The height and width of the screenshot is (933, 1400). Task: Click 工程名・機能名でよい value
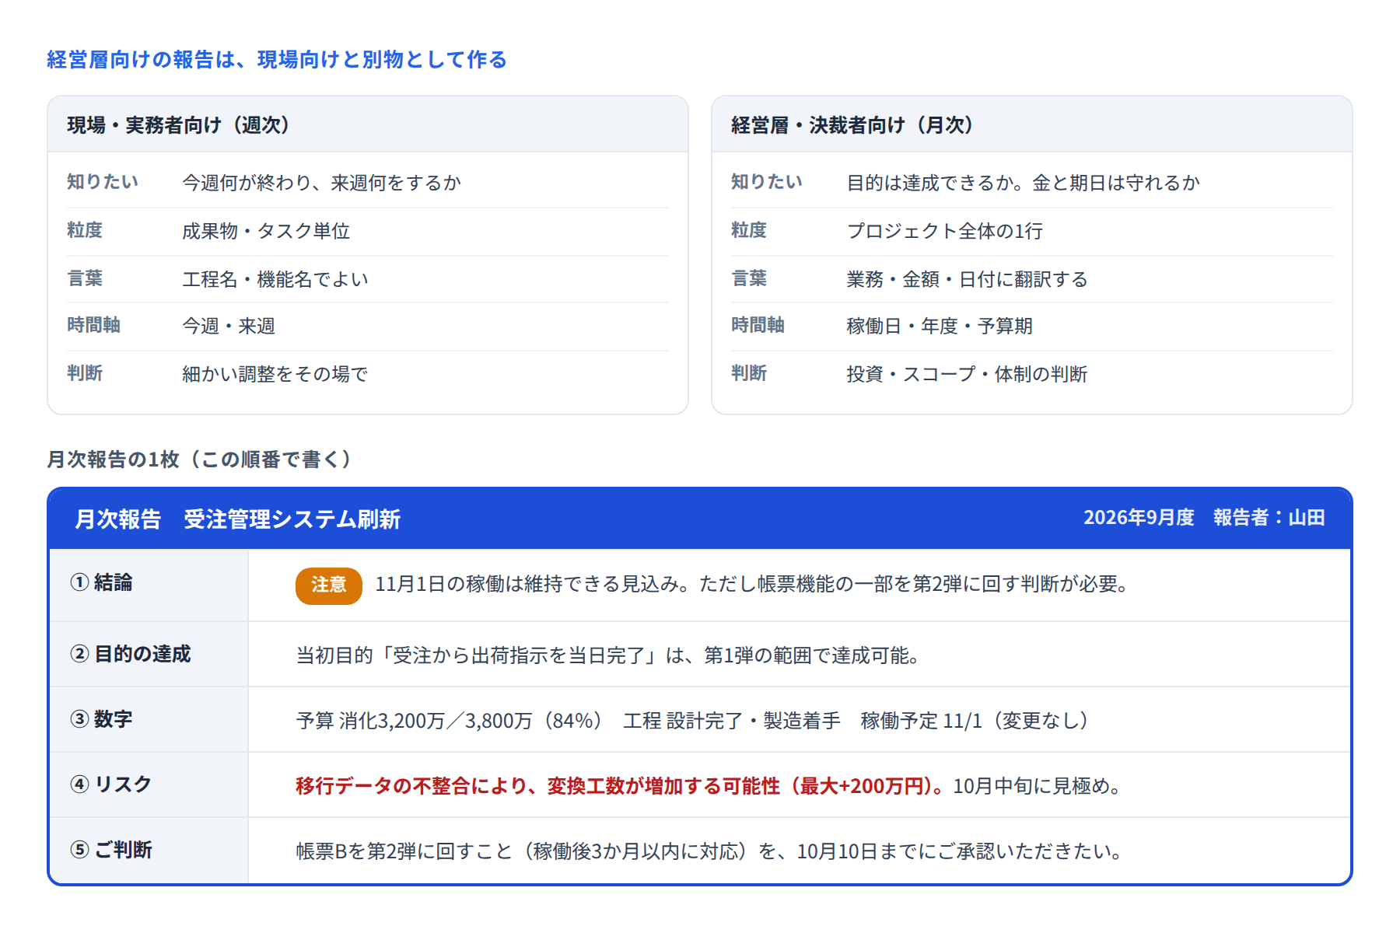[x=275, y=279]
